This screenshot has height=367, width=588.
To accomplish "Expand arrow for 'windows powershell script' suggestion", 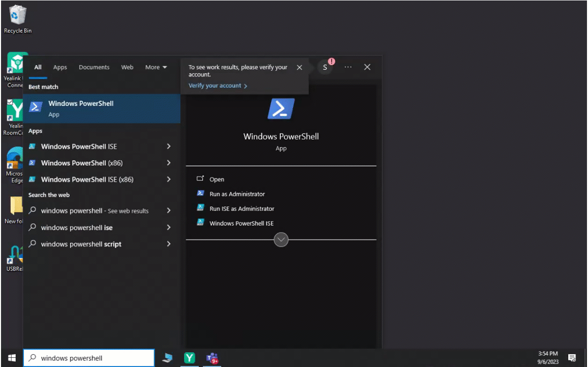I will [x=169, y=244].
